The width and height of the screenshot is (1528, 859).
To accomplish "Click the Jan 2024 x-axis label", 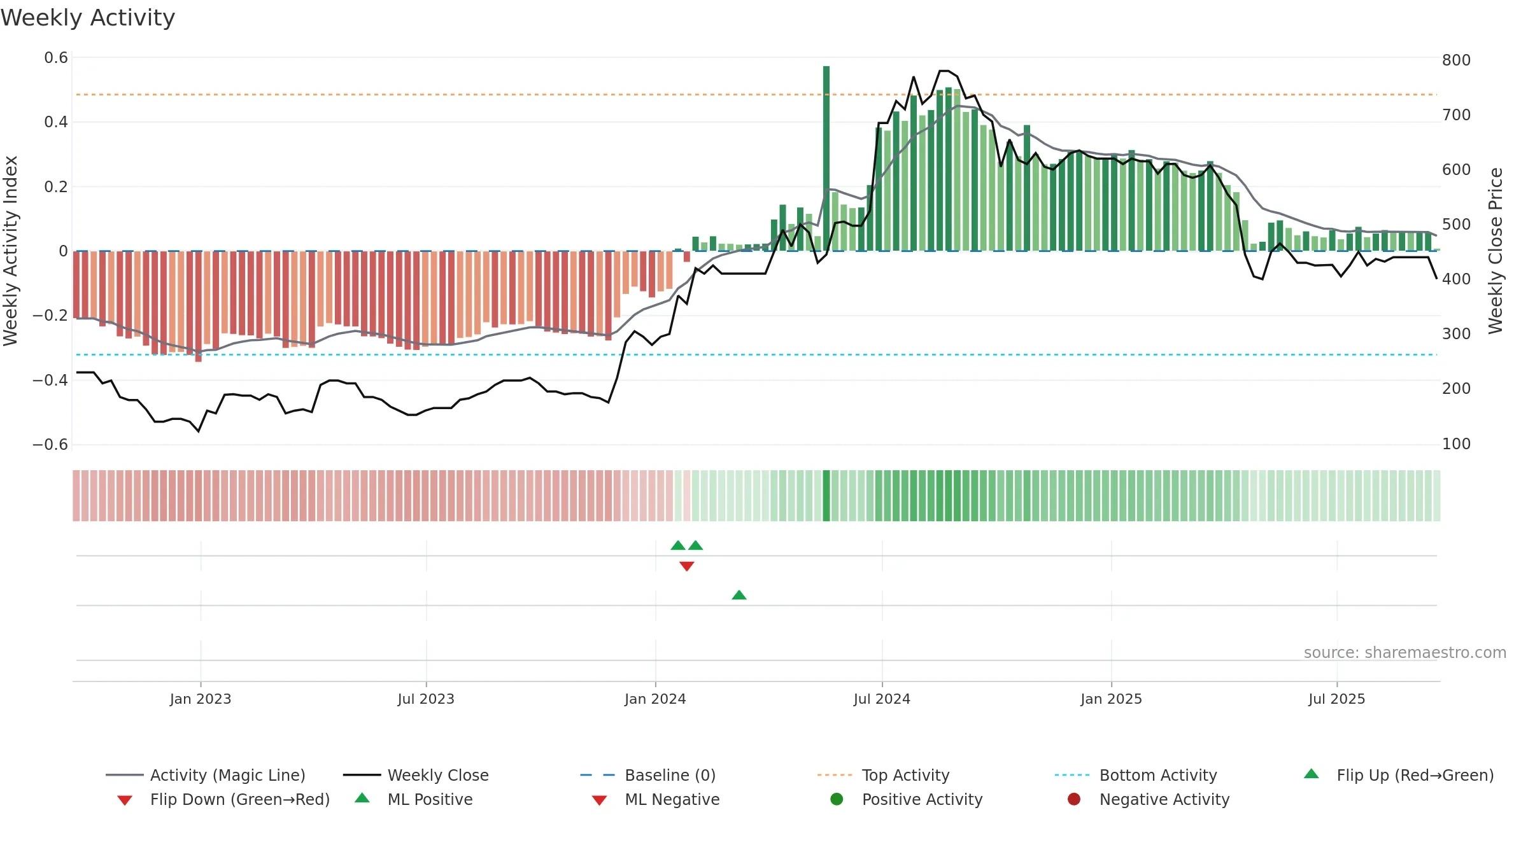I will click(655, 699).
